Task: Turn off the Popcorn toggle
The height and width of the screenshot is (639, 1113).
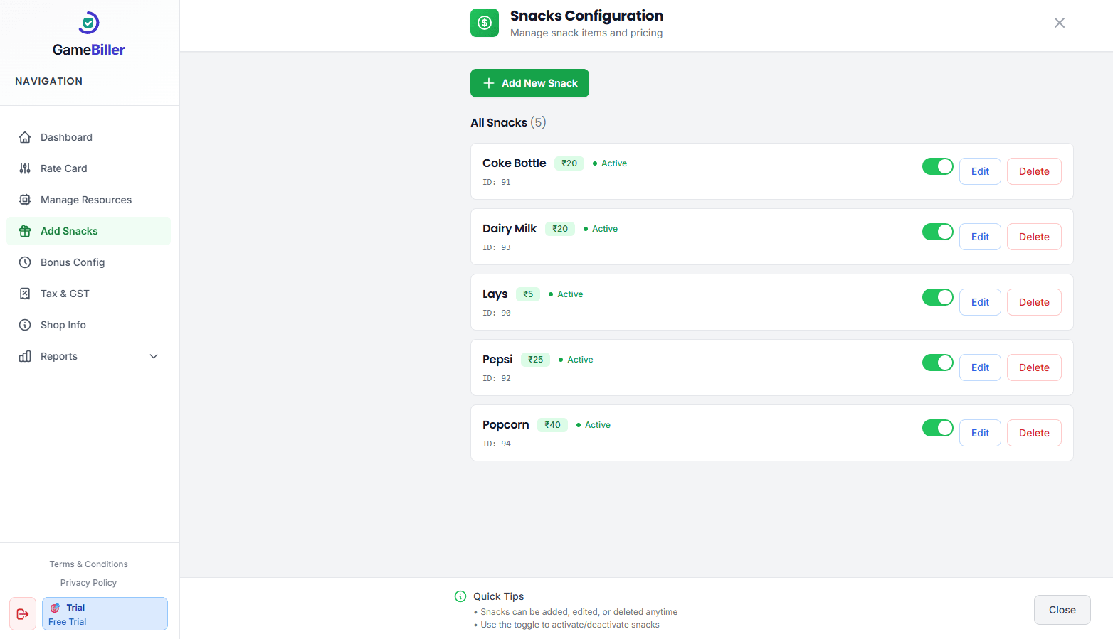Action: (937, 427)
